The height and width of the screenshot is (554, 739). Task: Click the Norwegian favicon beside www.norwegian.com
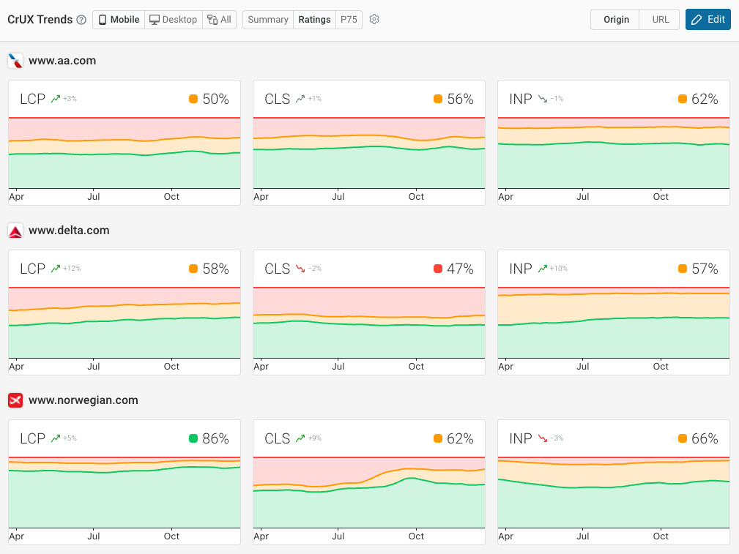[15, 400]
